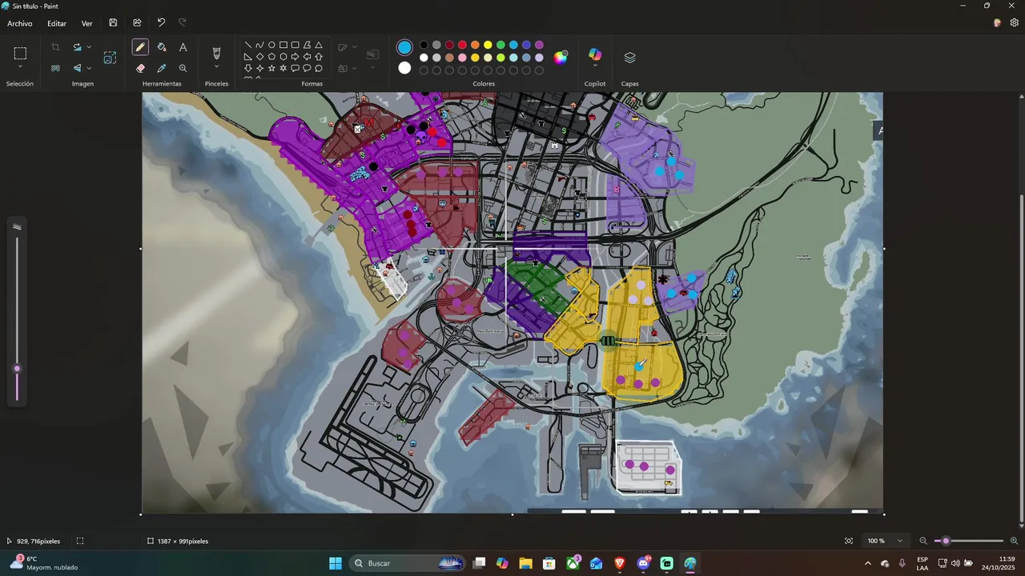This screenshot has width=1025, height=576.
Task: Expand the Selection dropdown arrow
Action: click(x=20, y=66)
